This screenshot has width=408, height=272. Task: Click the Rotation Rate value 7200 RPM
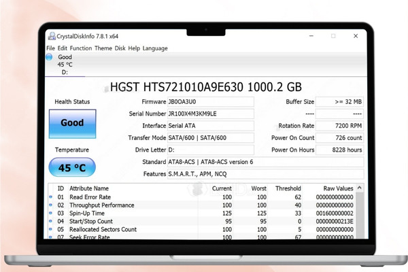(x=339, y=126)
